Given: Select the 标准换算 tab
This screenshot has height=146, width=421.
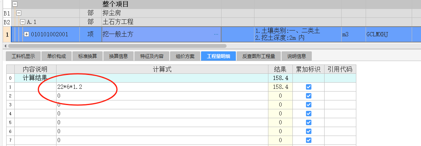Looking at the screenshot, I should coord(87,56).
